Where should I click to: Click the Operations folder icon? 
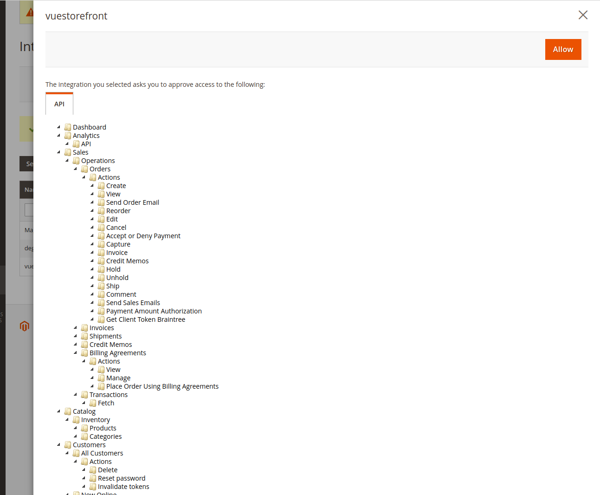coord(76,161)
